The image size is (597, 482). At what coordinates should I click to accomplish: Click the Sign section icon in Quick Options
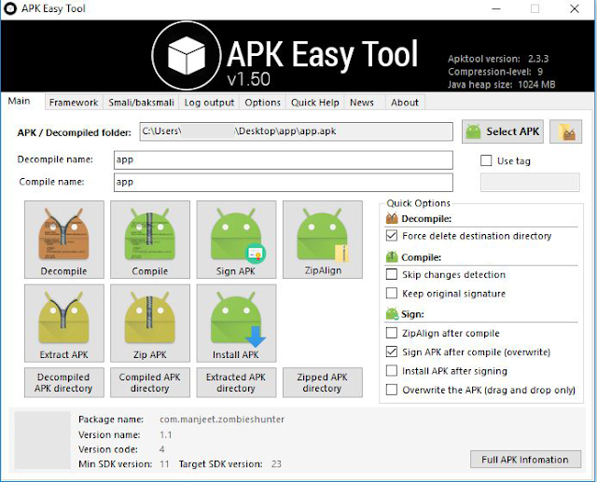[392, 314]
